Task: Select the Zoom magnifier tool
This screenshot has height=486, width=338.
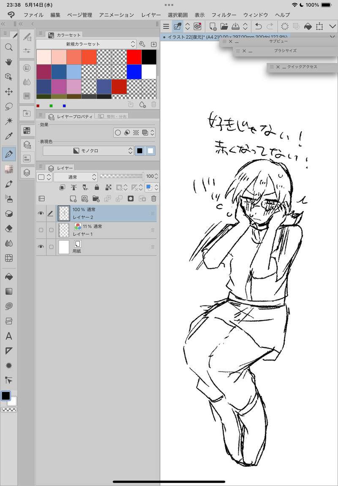Action: (9, 47)
